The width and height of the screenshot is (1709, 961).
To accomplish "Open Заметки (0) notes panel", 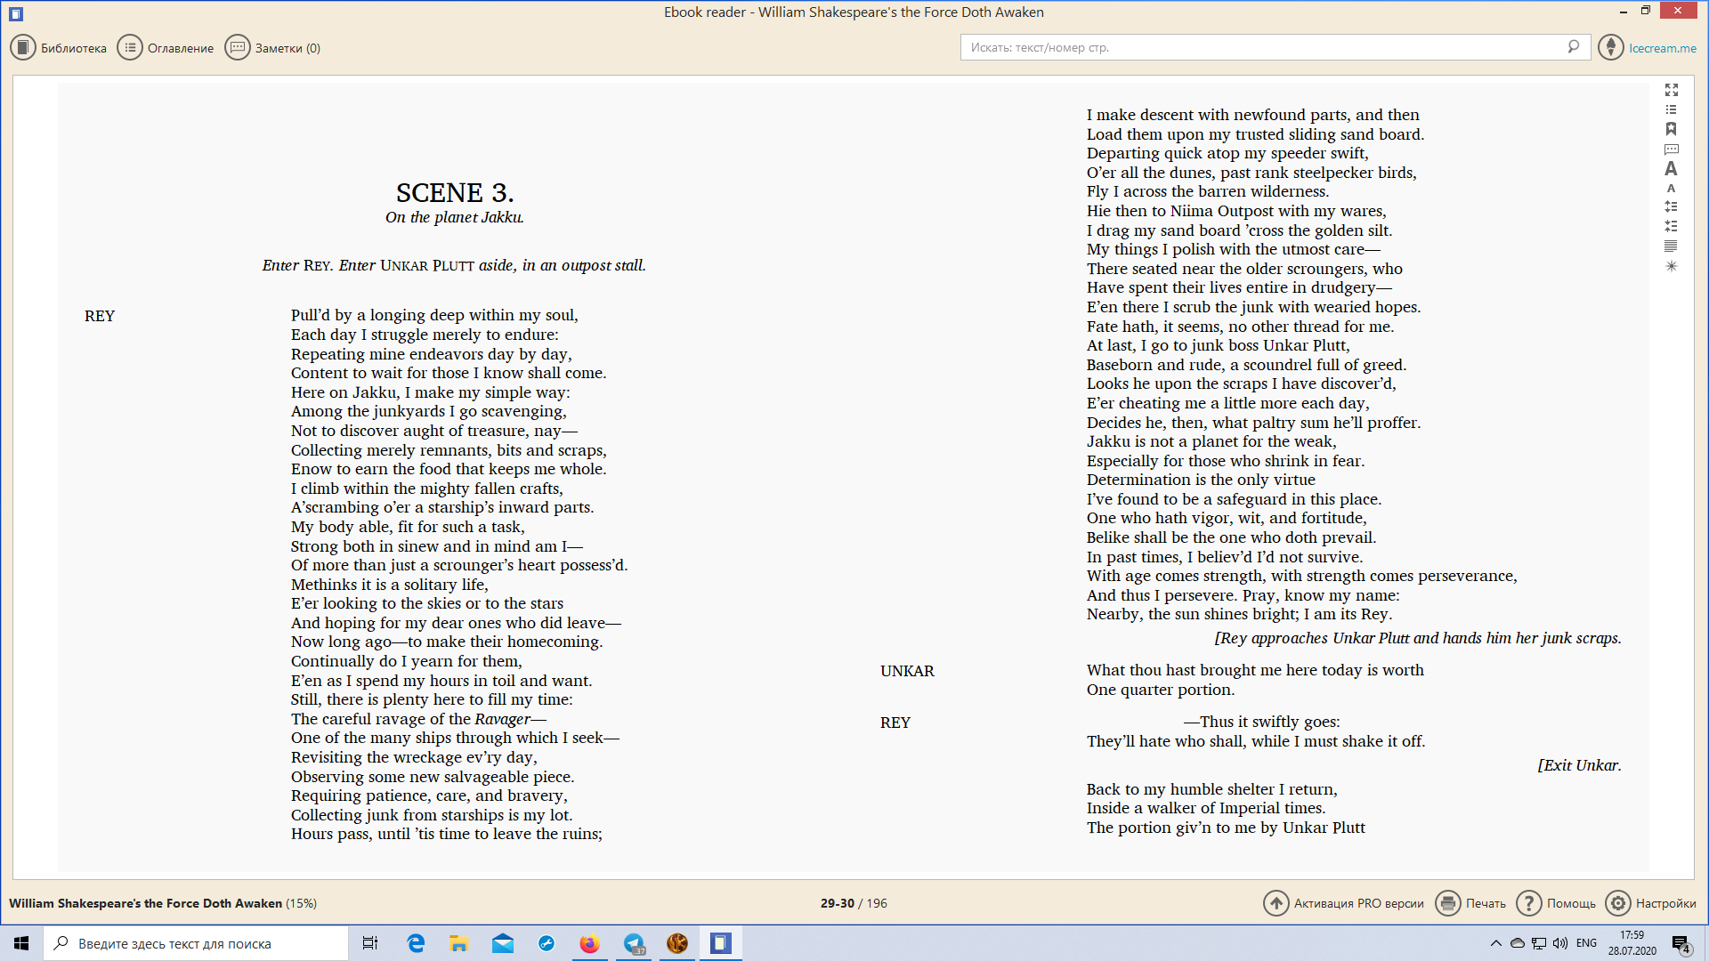I will point(273,48).
